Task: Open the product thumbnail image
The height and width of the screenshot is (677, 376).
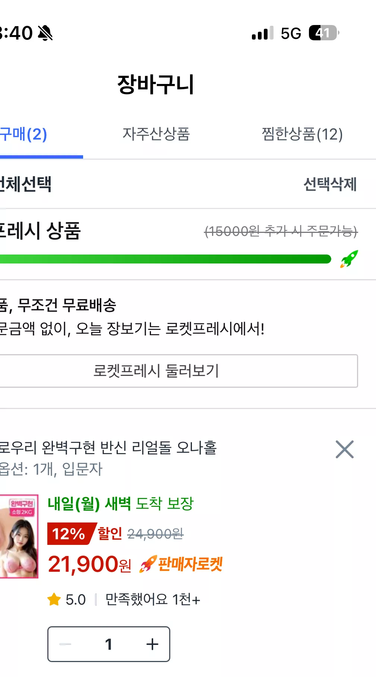Action: (x=19, y=536)
